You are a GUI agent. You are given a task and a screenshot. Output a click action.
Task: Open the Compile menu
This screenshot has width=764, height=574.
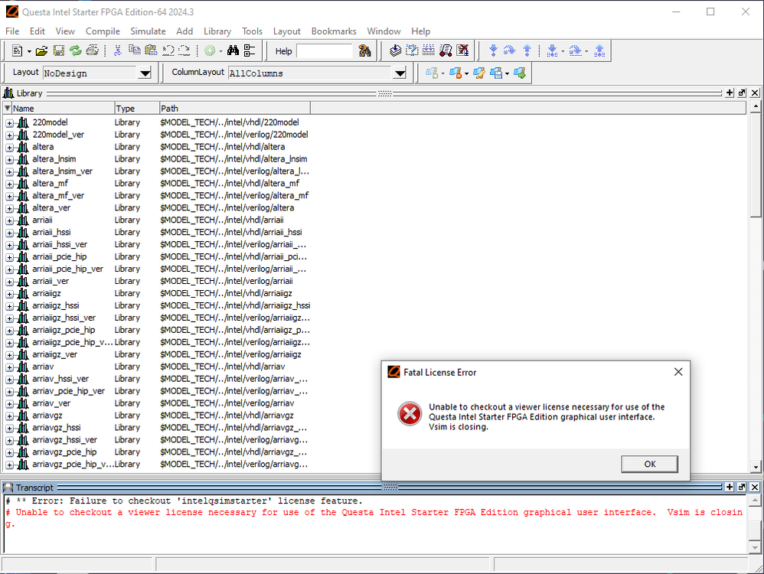tap(103, 31)
